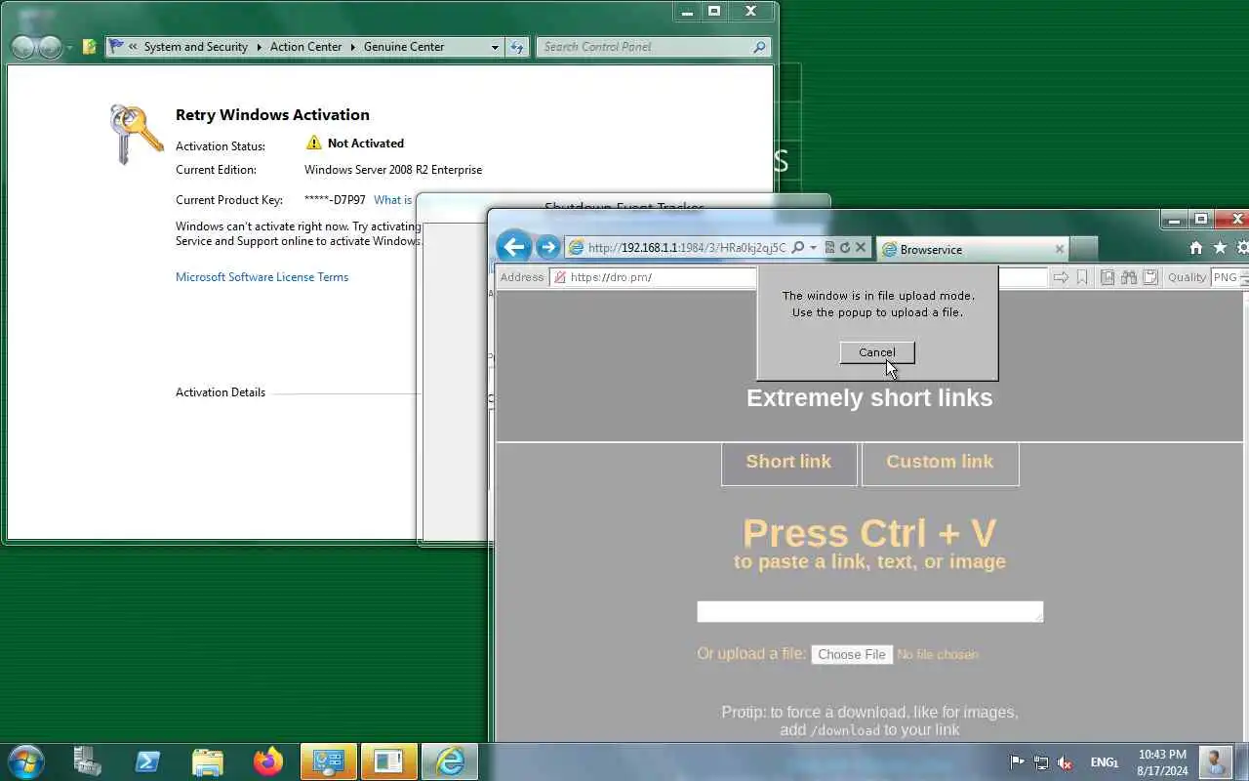
Task: Stop loading page in IE address bar
Action: 861,248
